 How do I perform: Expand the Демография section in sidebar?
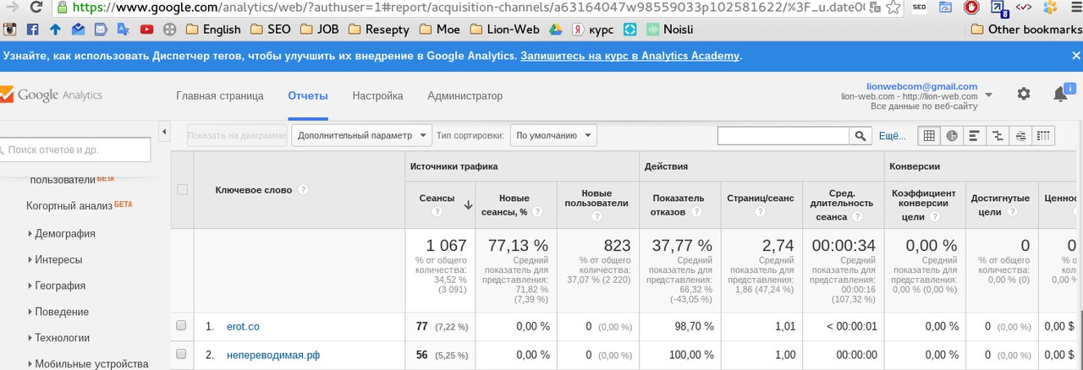pos(64,233)
